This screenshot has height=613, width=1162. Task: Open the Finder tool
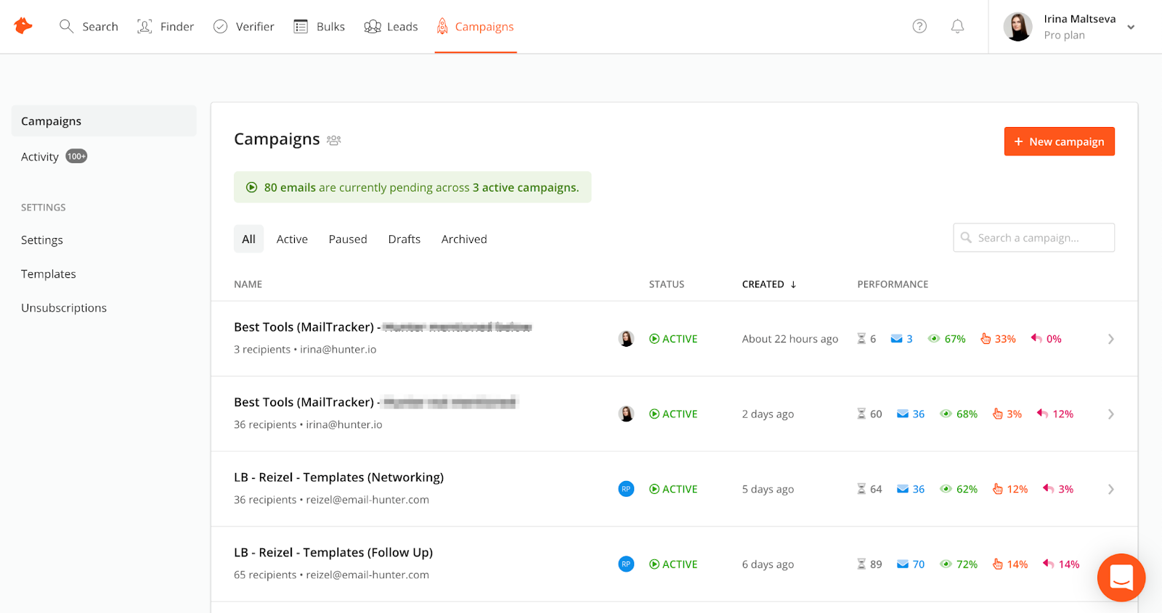[166, 27]
